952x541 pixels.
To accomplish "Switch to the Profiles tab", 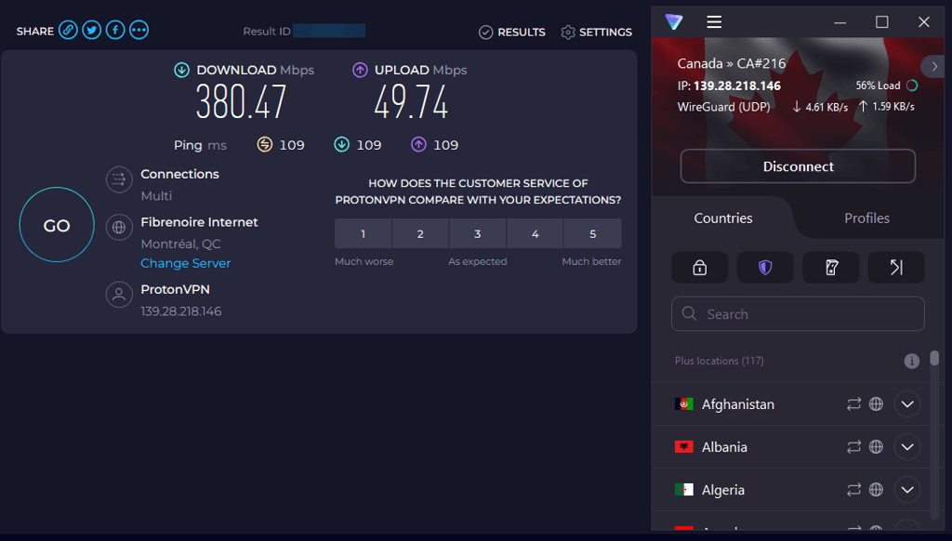I will click(x=866, y=218).
